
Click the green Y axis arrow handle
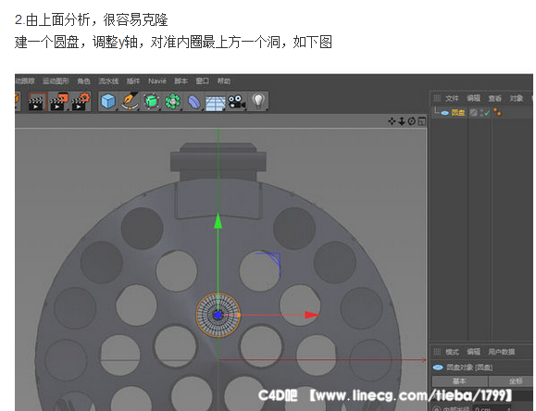pyautogui.click(x=218, y=221)
